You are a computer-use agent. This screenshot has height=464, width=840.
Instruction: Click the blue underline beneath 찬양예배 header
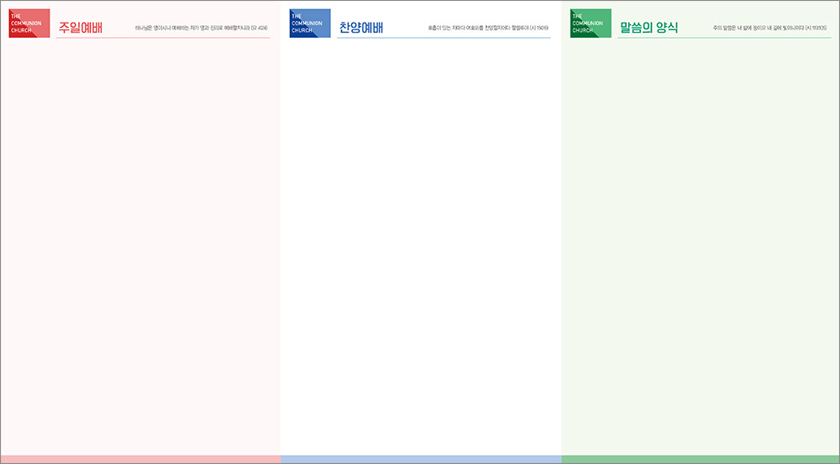[444, 38]
